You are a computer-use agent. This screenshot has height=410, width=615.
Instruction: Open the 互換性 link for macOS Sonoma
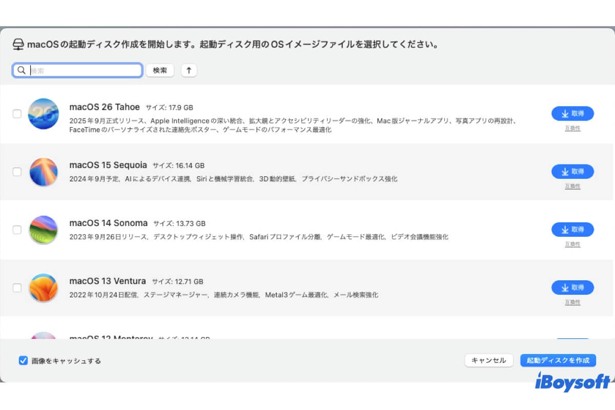[x=573, y=244]
